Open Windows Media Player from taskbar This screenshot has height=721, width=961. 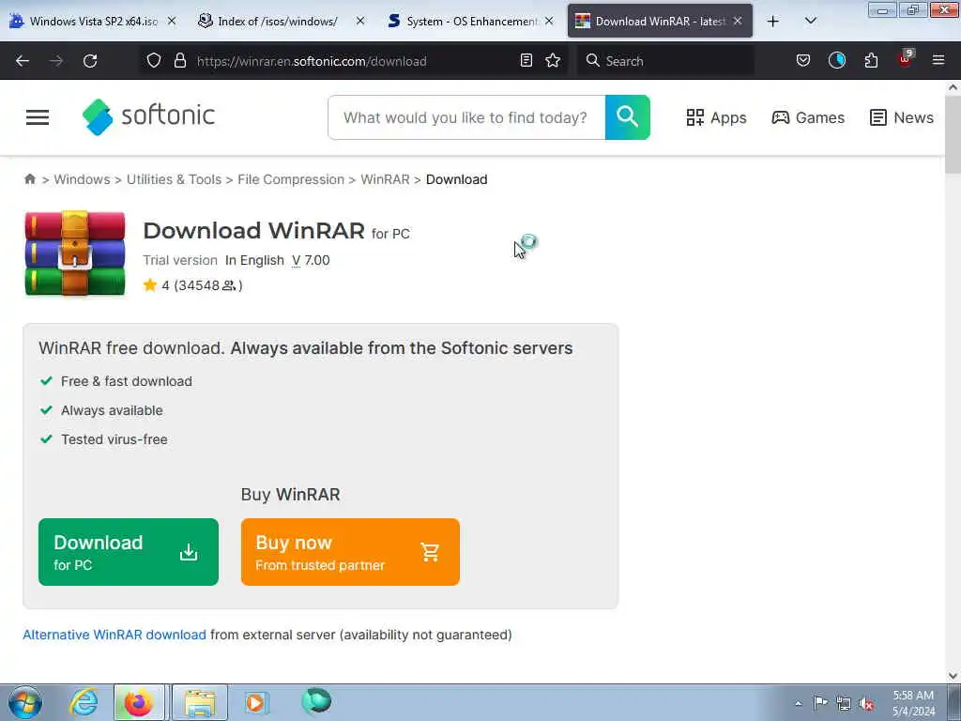255,702
